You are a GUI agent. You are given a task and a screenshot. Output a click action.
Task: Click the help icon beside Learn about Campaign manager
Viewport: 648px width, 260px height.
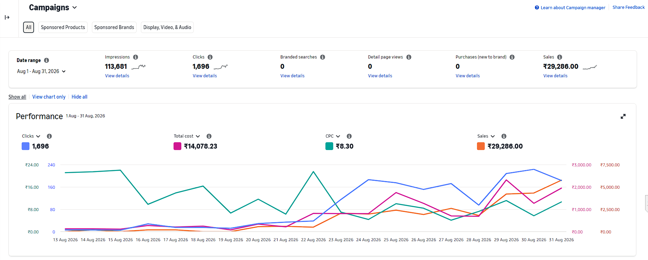point(537,7)
